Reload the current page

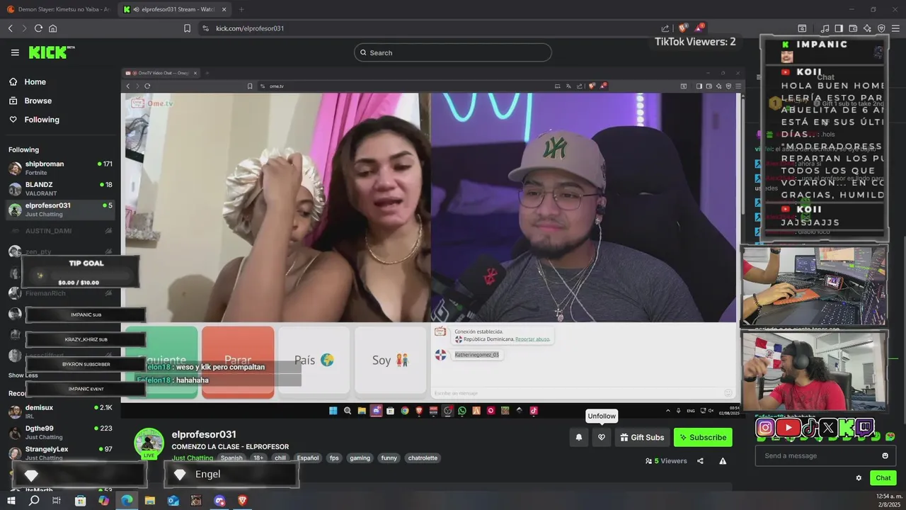(38, 28)
